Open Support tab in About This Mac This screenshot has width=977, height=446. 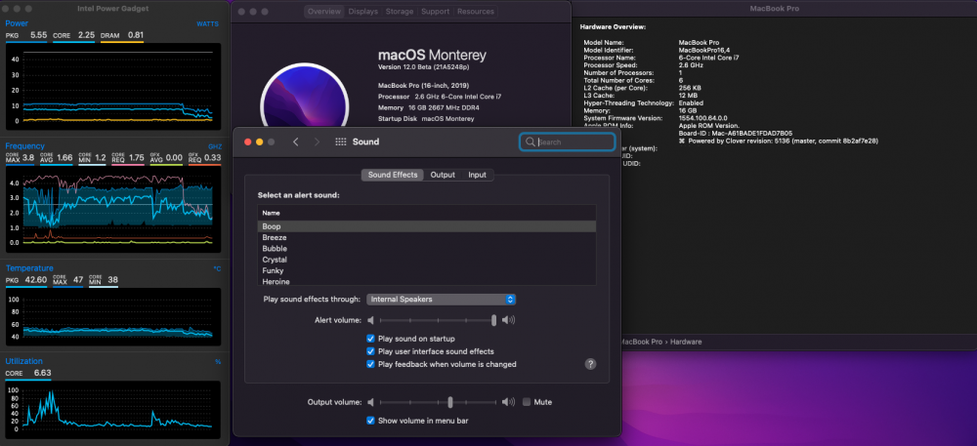(435, 12)
